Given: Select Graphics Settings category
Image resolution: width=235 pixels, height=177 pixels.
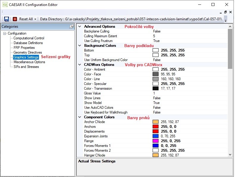Looking at the screenshot, I should [x=26, y=57].
